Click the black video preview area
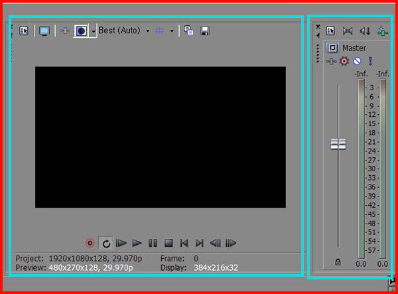Image resolution: width=398 pixels, height=294 pixels. (161, 137)
